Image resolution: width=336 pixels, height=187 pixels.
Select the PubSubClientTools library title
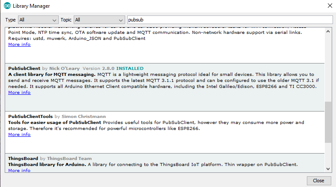pyautogui.click(x=30, y=117)
